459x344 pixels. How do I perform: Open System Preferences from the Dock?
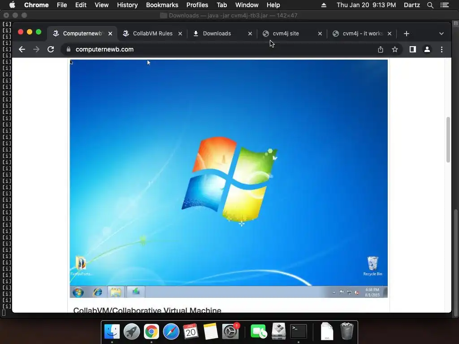pos(230,332)
